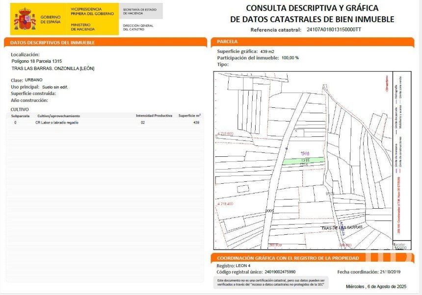The image size is (422, 295).
Task: Click the 'Gobierno de España' logo text
Action: click(51, 19)
